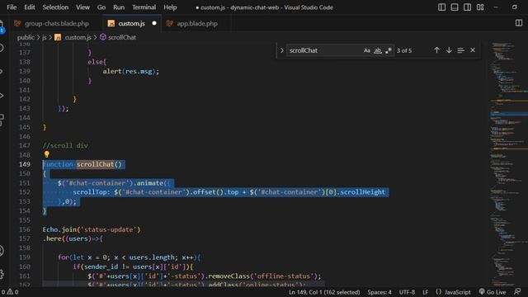Open the File menu
The image size is (528, 297).
point(12,7)
